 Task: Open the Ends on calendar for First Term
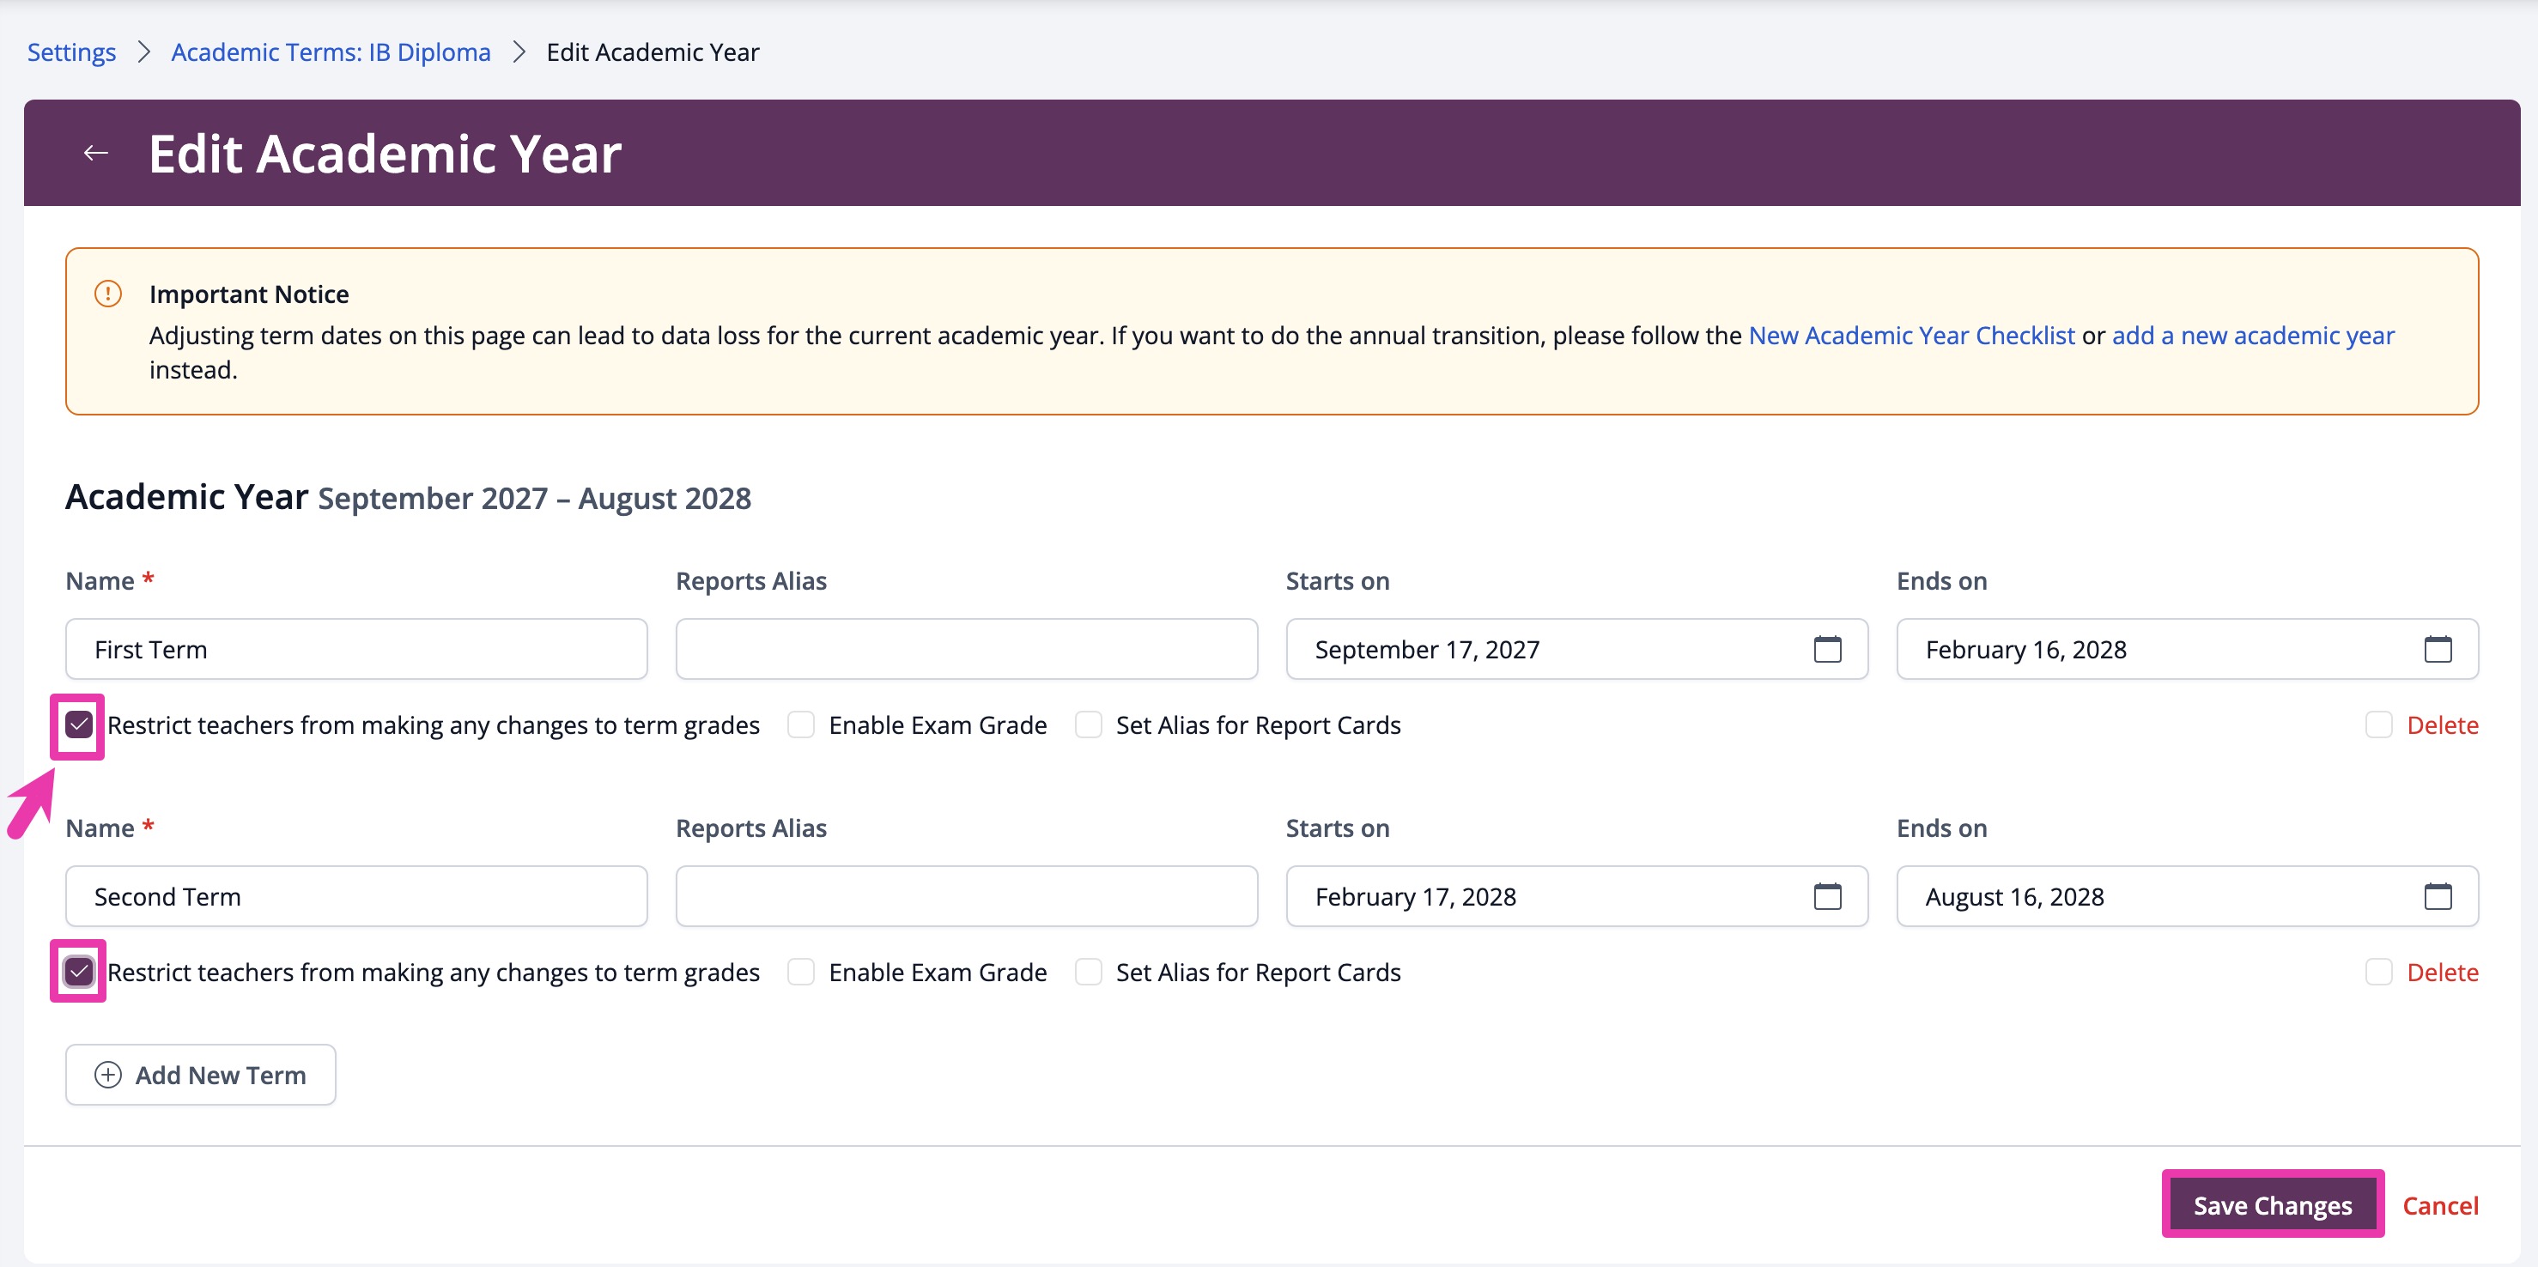pos(2439,649)
